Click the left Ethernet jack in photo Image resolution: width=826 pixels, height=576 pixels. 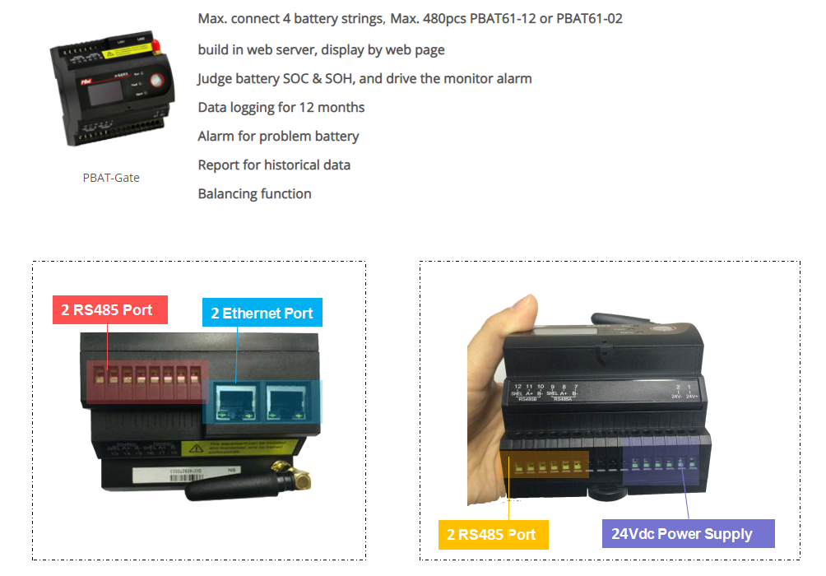tap(236, 403)
